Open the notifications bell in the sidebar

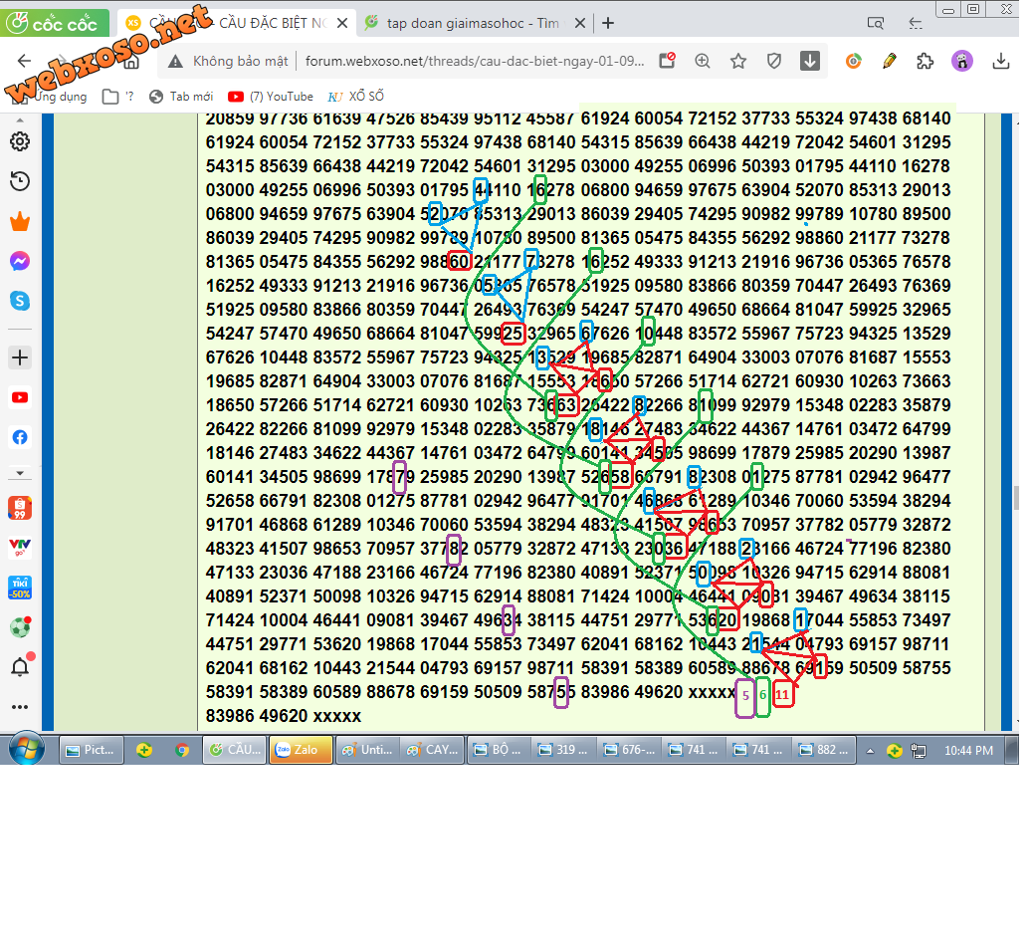(19, 666)
